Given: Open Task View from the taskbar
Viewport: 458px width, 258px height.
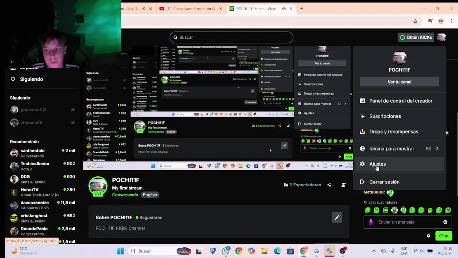Looking at the screenshot, I should (x=199, y=251).
